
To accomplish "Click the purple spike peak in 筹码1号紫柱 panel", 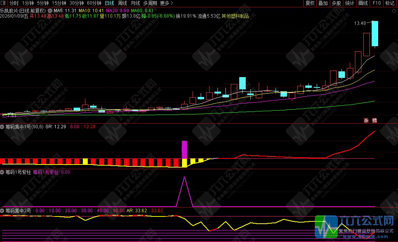I will 185,177.
